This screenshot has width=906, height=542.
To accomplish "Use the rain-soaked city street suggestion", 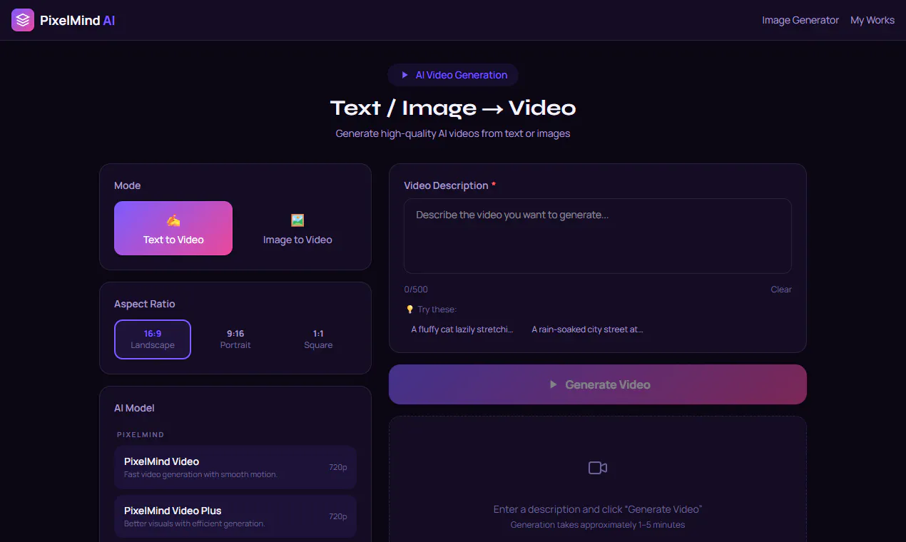I will coord(587,329).
